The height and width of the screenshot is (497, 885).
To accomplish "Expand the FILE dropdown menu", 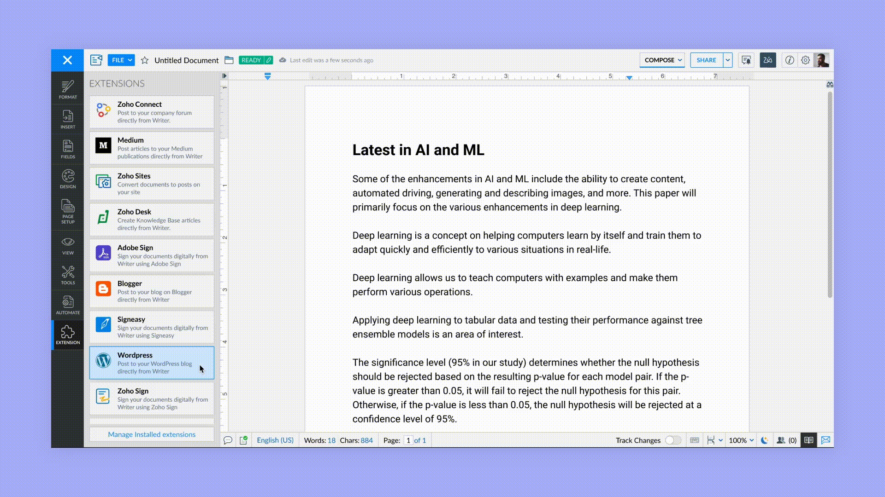I will point(121,60).
